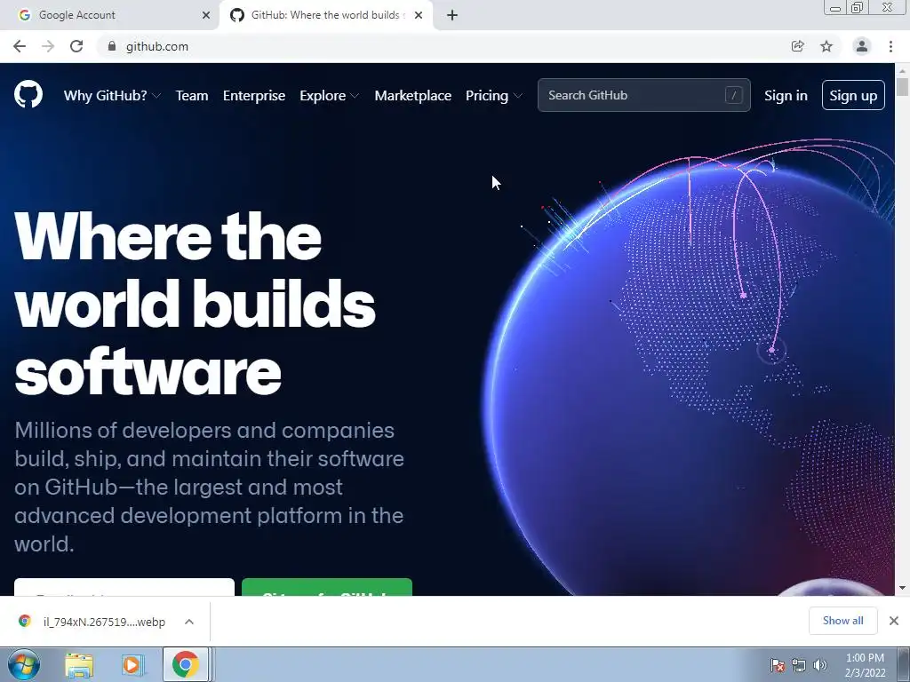910x682 pixels.
Task: Open a new tab with the plus button
Action: coord(452,15)
